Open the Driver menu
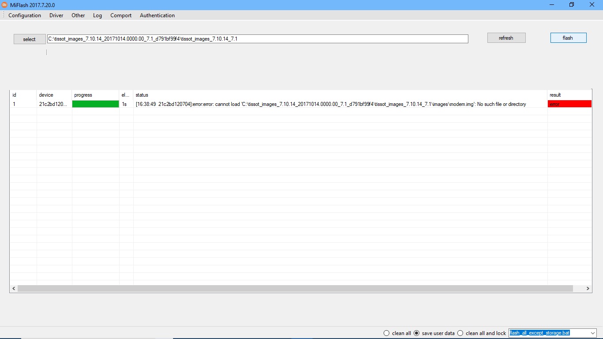 [x=57, y=15]
